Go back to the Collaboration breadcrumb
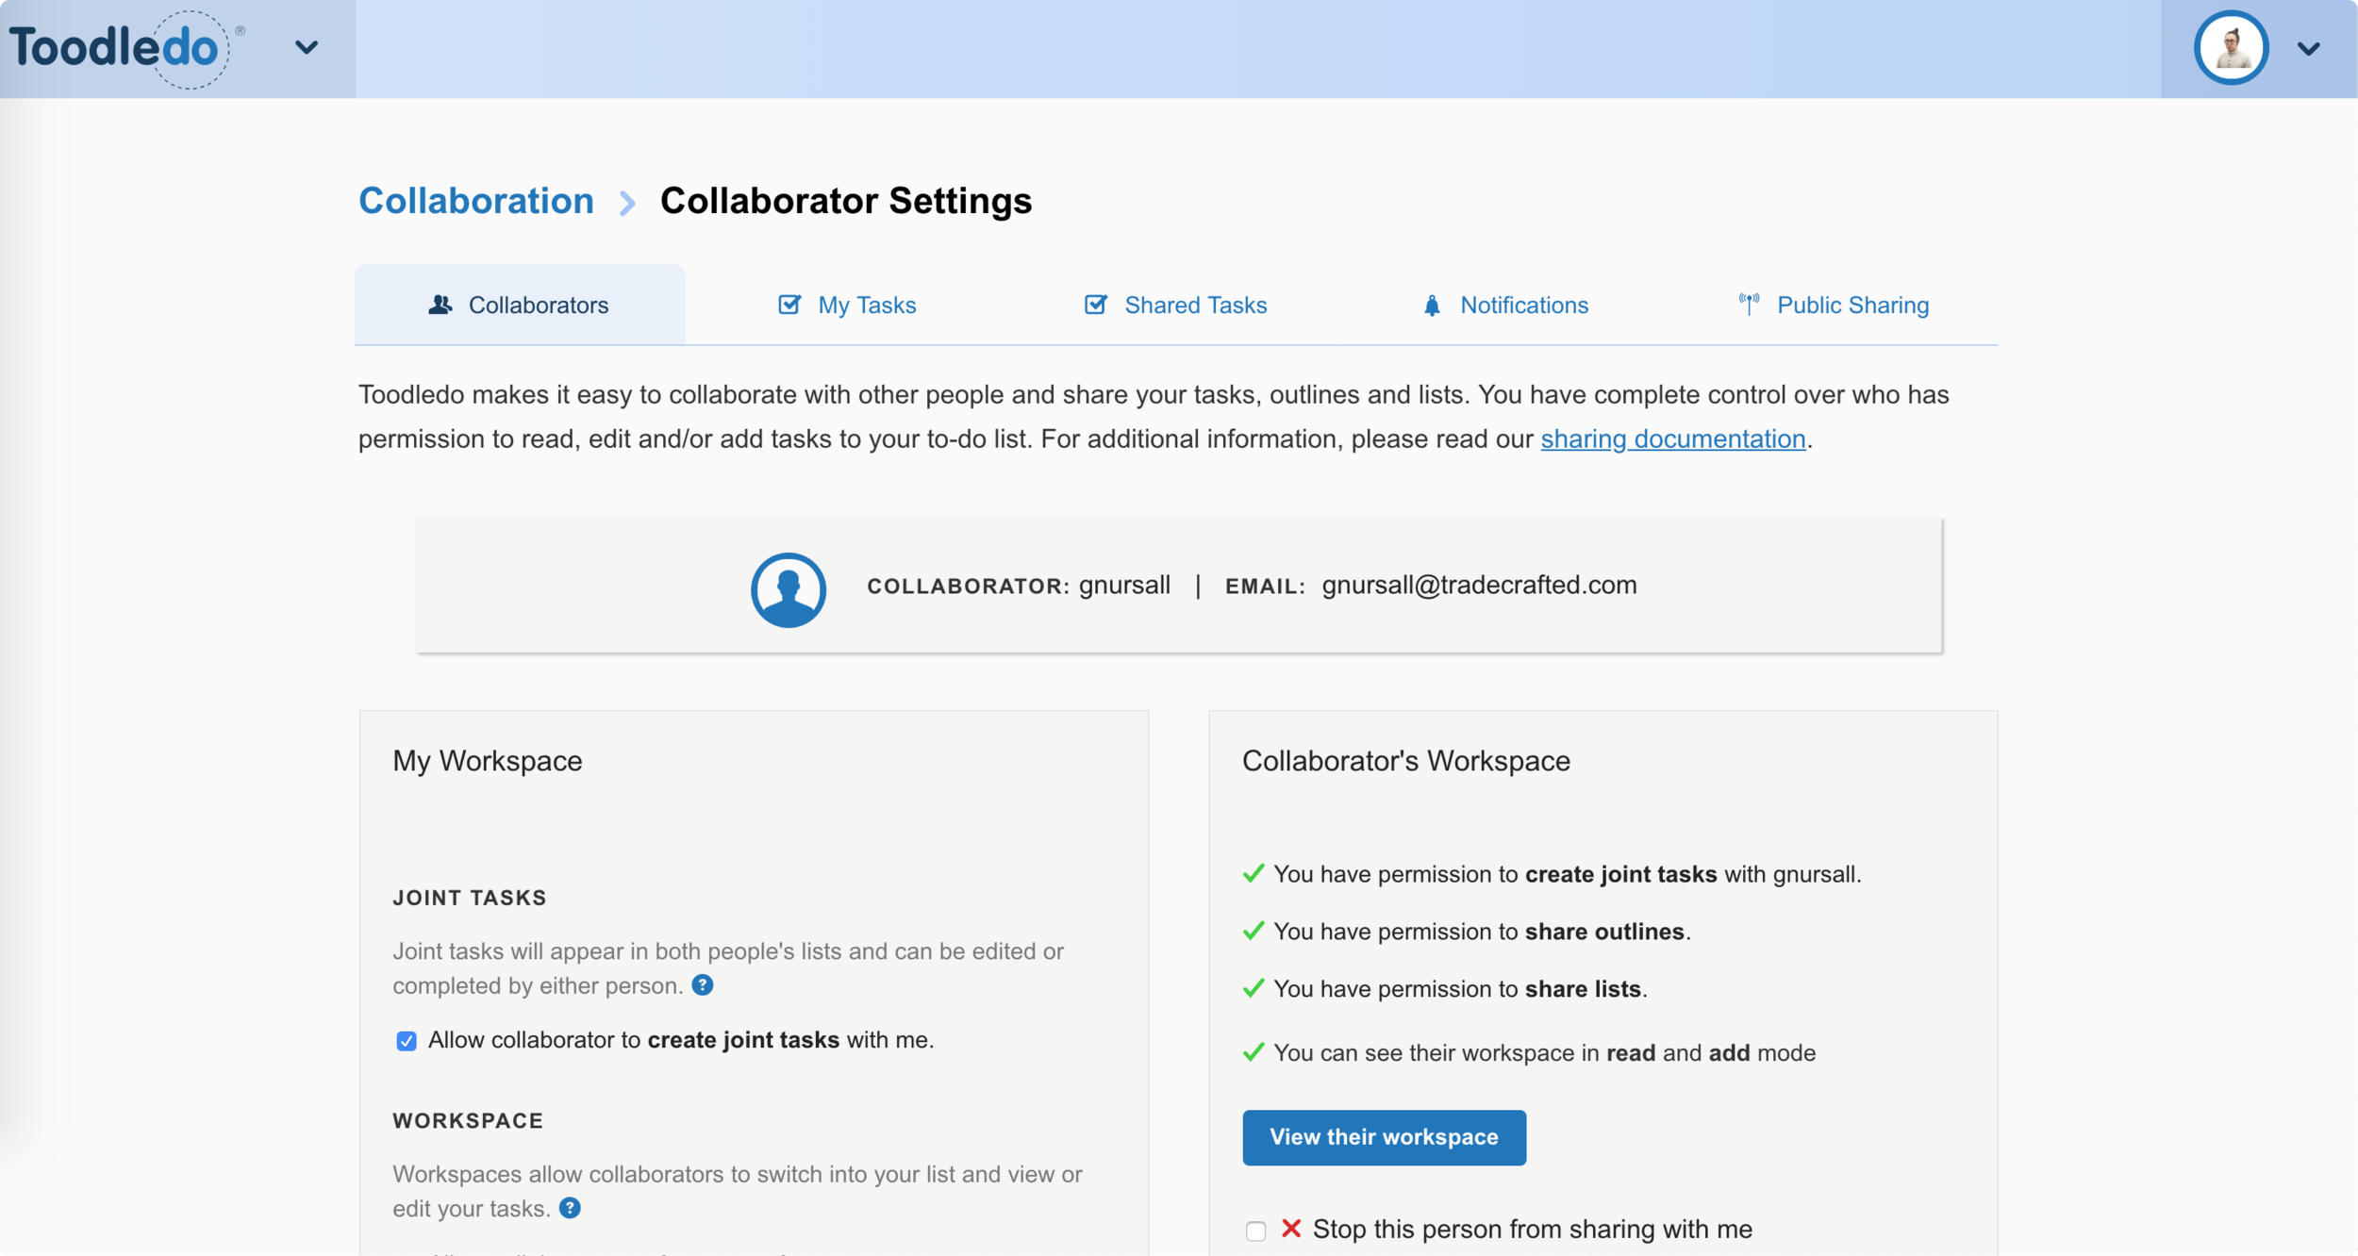 point(476,201)
